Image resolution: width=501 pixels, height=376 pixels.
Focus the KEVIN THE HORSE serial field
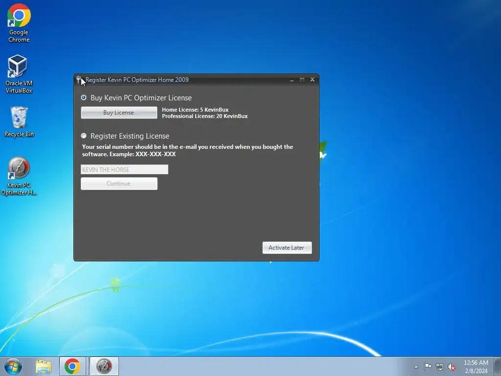pyautogui.click(x=124, y=169)
